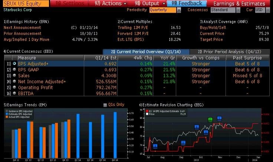Screen dimensions: 273x162
Task: Click the white Price legend swatch
Action: point(147,114)
